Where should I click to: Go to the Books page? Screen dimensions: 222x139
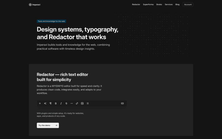pos(159,5)
